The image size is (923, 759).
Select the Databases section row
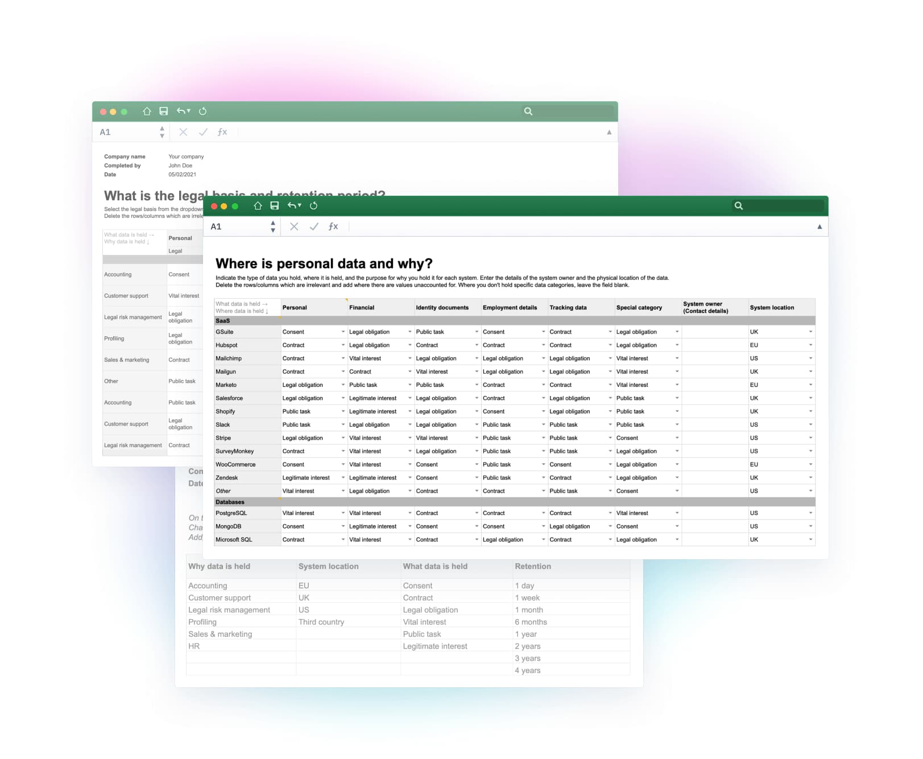(515, 502)
